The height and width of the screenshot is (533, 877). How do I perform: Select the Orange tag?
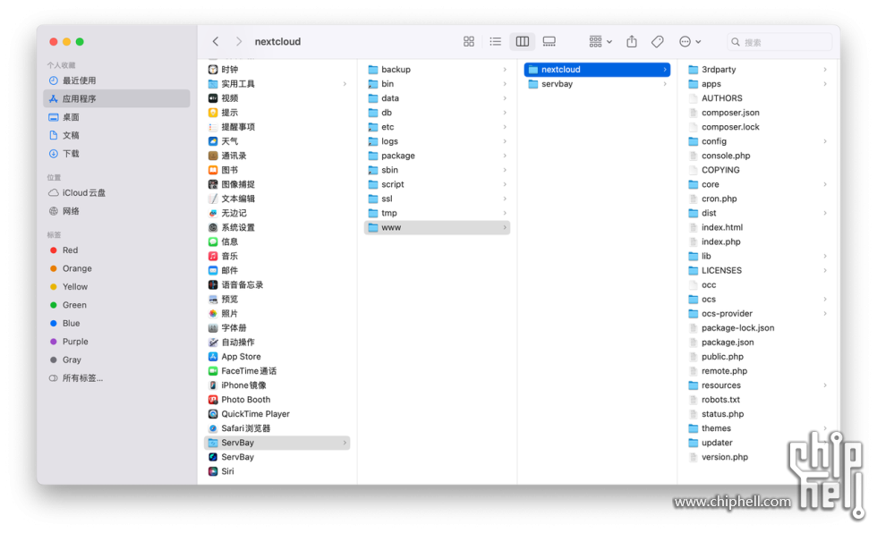coord(116,268)
